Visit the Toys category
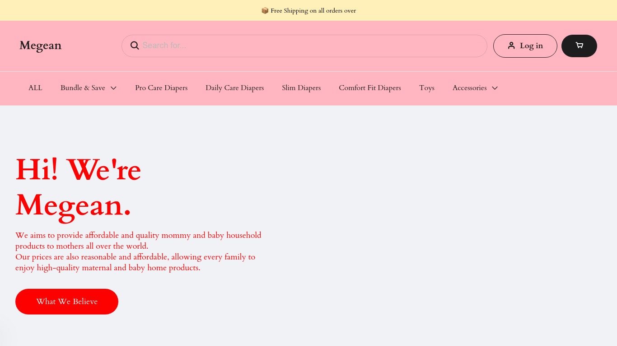Screen dimensions: 617x346 [427, 88]
